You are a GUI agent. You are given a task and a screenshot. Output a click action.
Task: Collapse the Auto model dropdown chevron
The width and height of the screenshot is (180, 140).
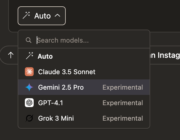[57, 16]
